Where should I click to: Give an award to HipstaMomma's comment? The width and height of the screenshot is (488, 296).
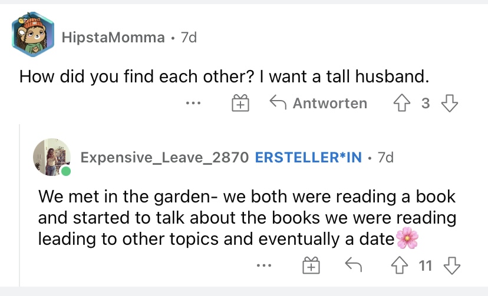point(240,103)
